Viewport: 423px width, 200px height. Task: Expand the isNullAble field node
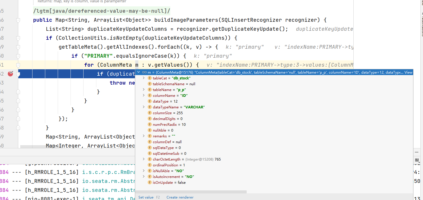(144, 171)
